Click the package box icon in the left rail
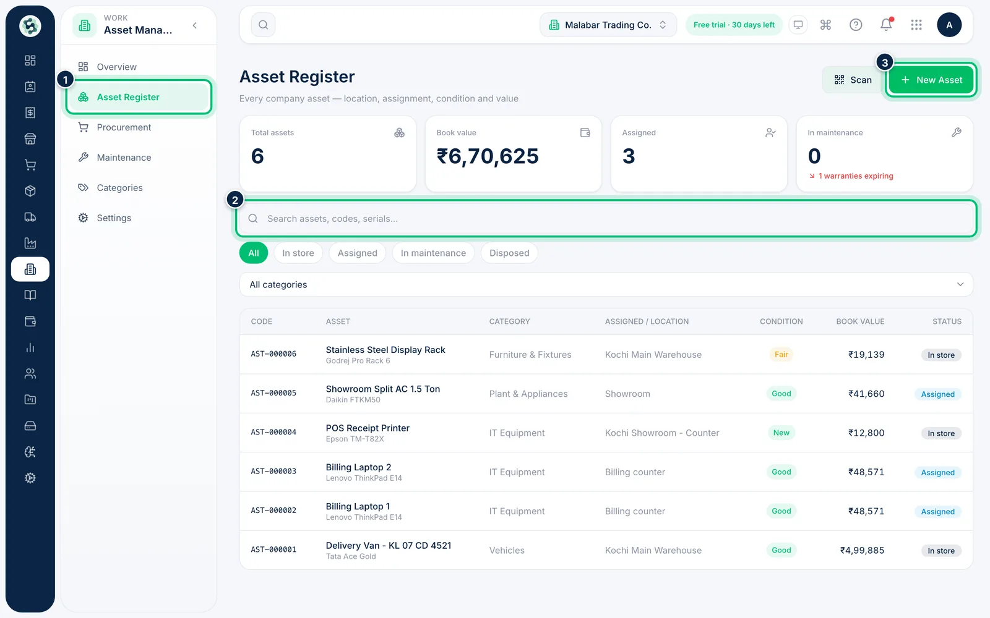 coord(30,191)
